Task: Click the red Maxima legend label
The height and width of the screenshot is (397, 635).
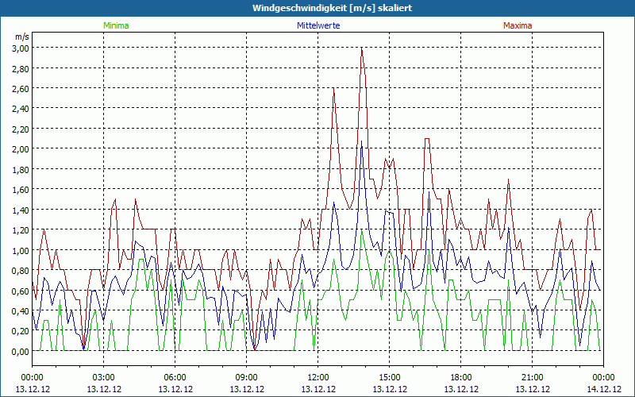Action: point(518,25)
